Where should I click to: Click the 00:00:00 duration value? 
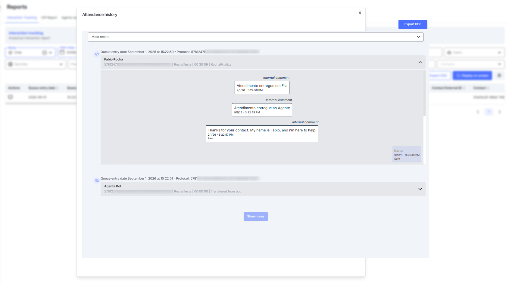click(x=201, y=192)
